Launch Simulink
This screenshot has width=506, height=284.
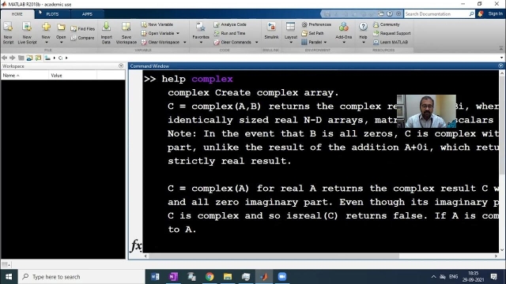pos(271,31)
